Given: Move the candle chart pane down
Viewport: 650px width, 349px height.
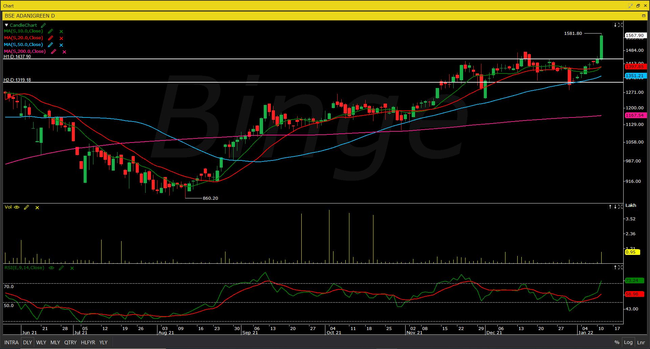Looking at the screenshot, I should [615, 25].
